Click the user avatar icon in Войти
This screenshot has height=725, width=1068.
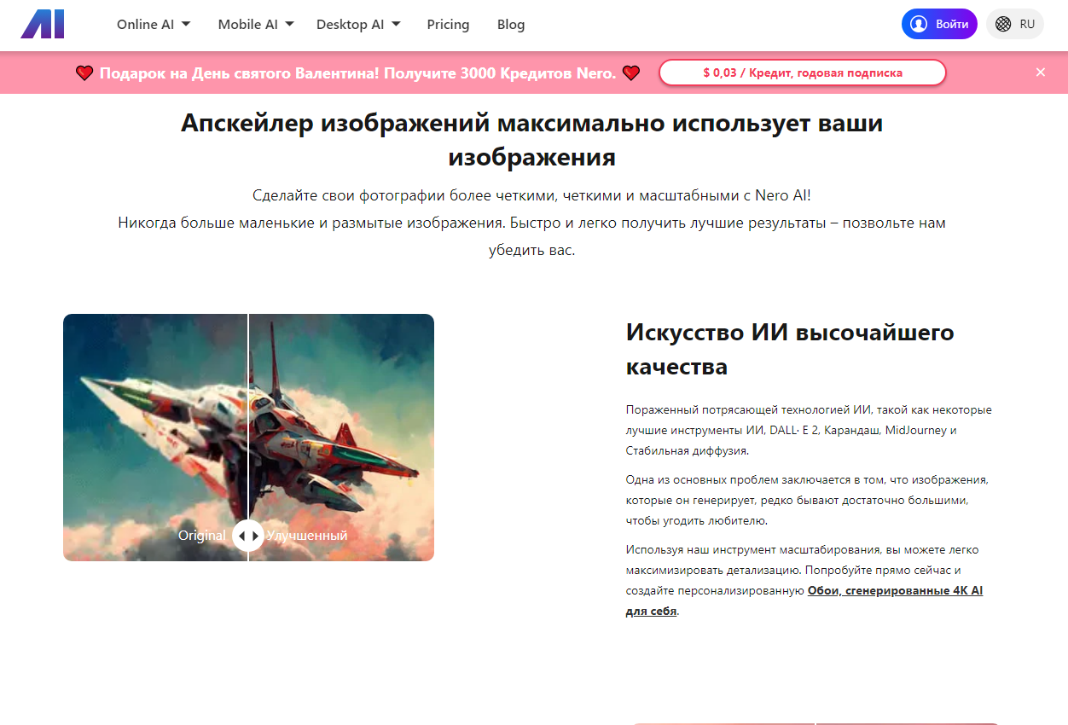(x=919, y=24)
